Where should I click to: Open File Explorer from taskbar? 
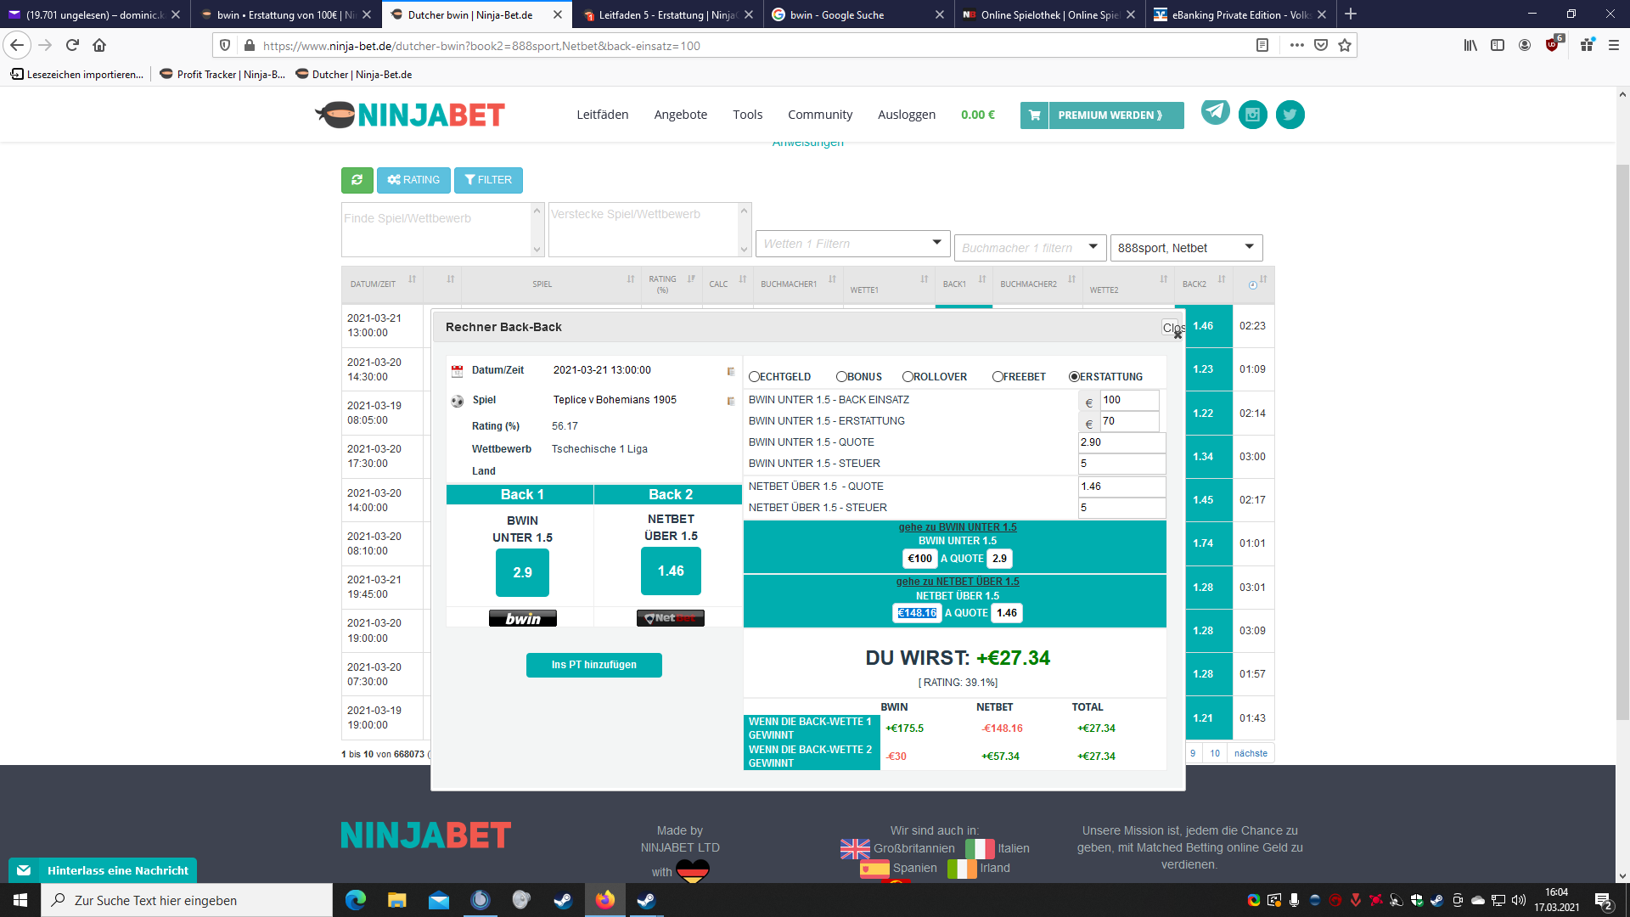[397, 900]
